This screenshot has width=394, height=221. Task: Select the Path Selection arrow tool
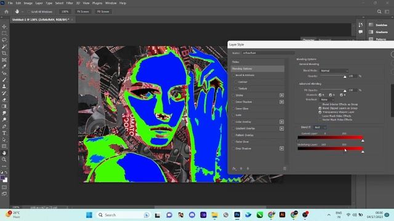(4, 139)
